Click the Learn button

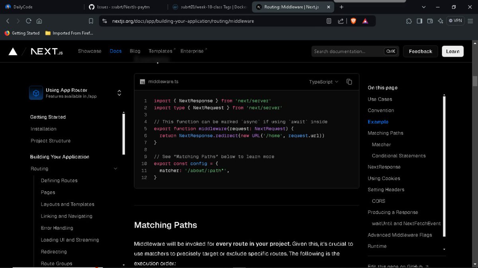453,51
